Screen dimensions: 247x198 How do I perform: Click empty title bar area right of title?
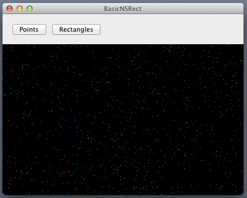pos(192,9)
